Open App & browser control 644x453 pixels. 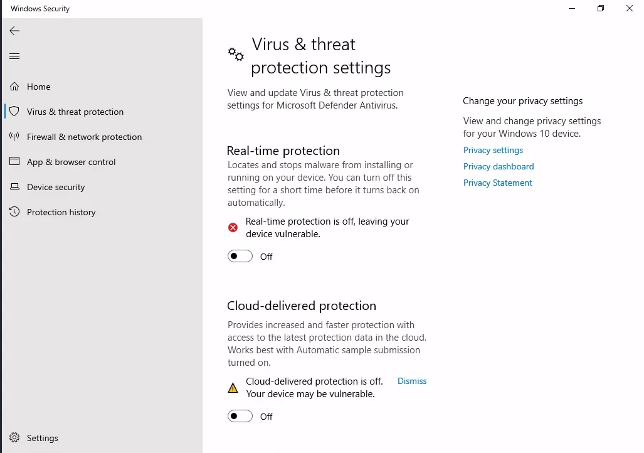(71, 162)
